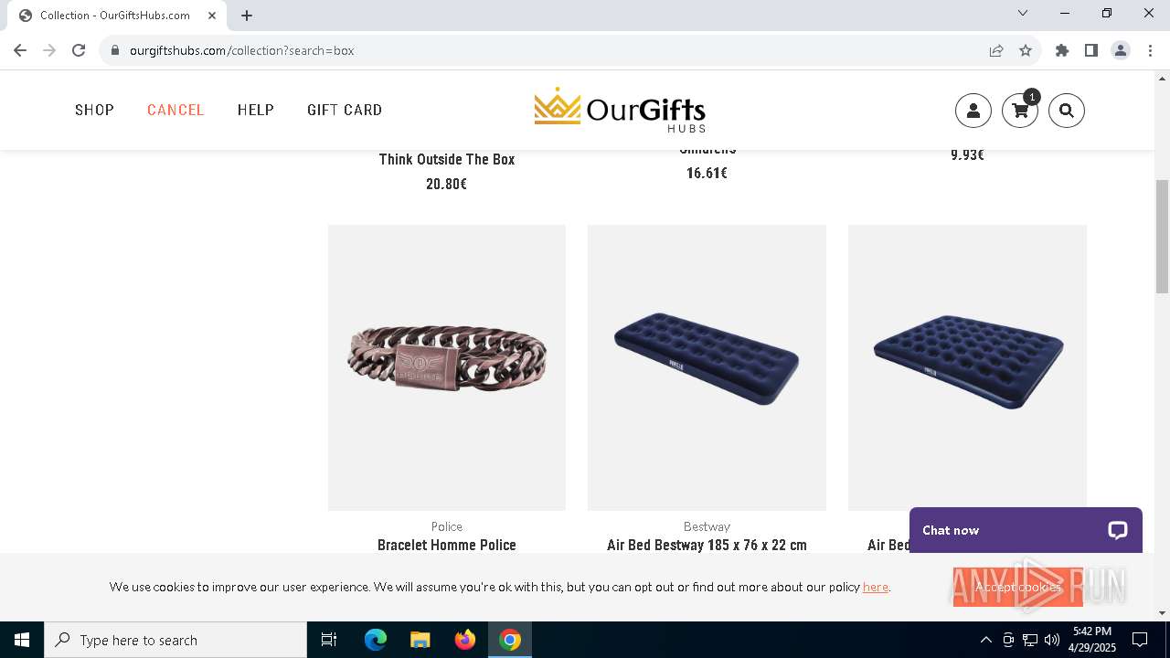Open the Chrome extensions puzzle icon
1170x658 pixels.
tap(1062, 50)
